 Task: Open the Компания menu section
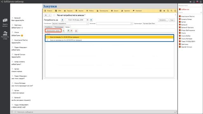pos(137,11)
